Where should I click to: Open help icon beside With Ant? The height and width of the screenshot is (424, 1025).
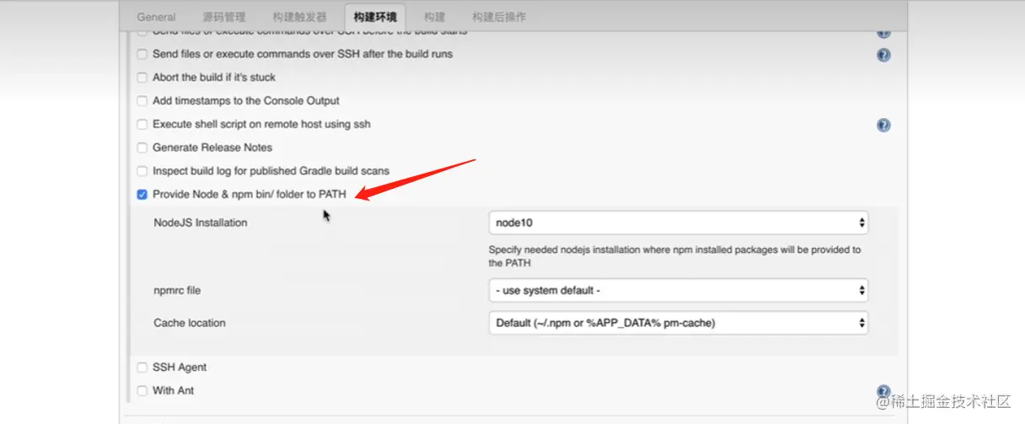pyautogui.click(x=883, y=391)
